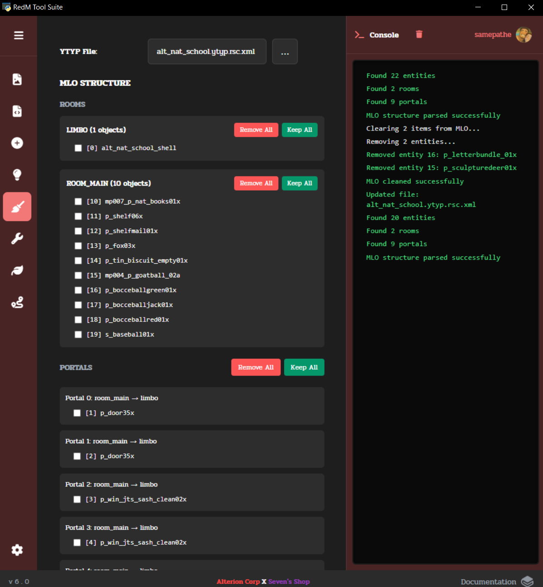This screenshot has width=543, height=587.
Task: Check p_door35x under Portal 0
Action: pos(77,413)
